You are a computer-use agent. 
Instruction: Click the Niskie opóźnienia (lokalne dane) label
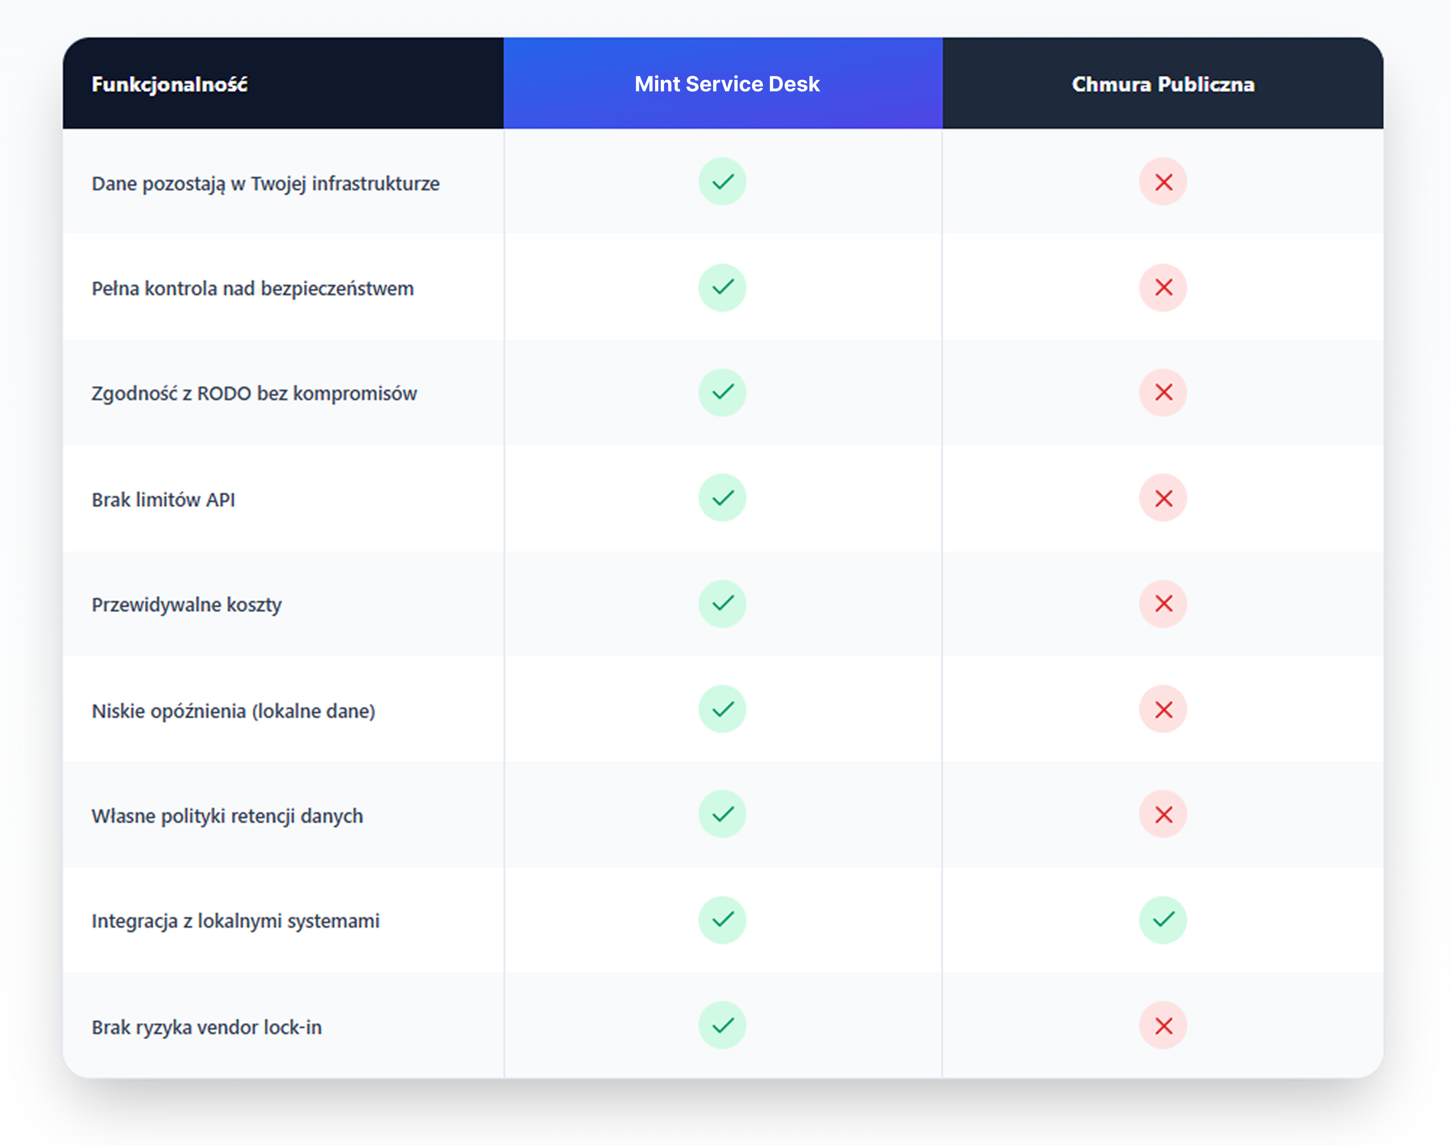click(233, 711)
